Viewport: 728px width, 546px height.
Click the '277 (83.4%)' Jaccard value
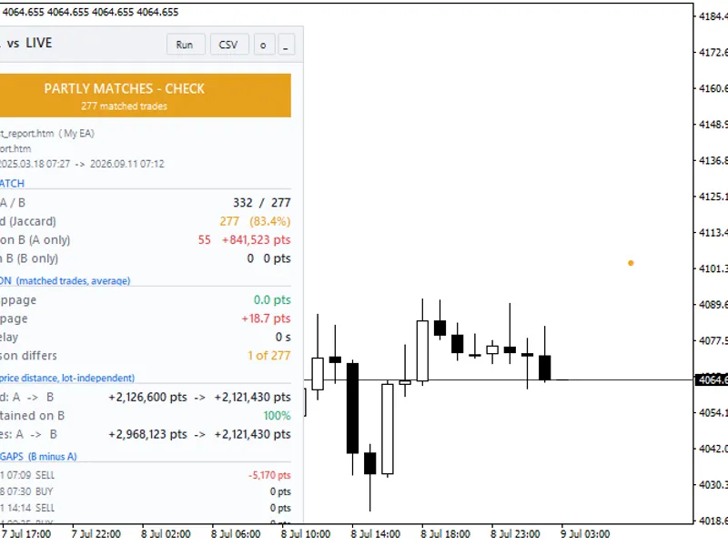(x=255, y=221)
